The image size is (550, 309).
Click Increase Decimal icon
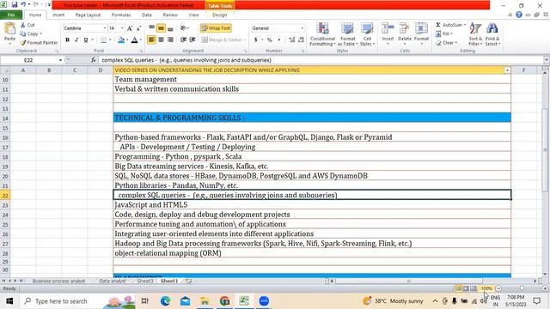coord(292,40)
